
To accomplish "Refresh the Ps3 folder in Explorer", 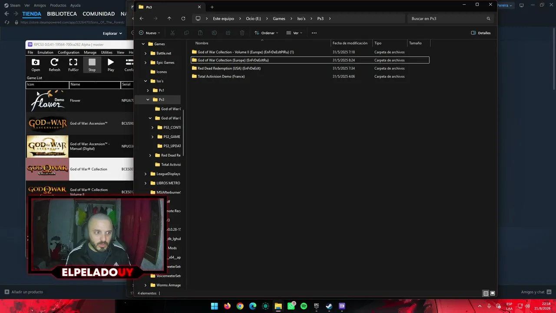I will click(x=183, y=19).
